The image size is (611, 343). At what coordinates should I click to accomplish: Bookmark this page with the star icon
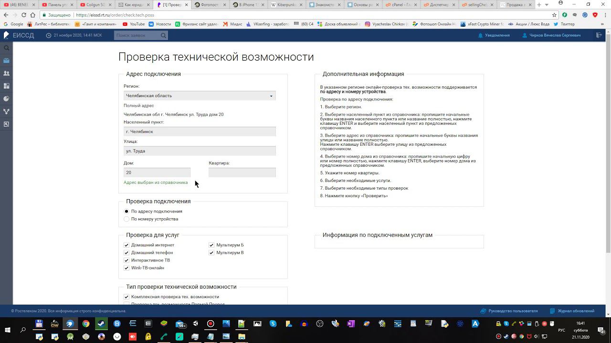(x=554, y=15)
